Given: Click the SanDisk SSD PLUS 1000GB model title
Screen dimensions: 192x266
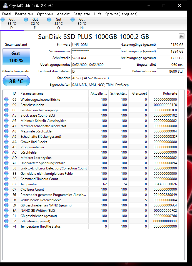Looking at the screenshot, I should click(x=94, y=37).
